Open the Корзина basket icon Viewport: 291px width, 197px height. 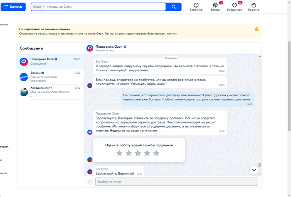(x=254, y=5)
